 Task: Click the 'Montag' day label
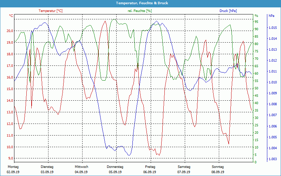click(13, 167)
